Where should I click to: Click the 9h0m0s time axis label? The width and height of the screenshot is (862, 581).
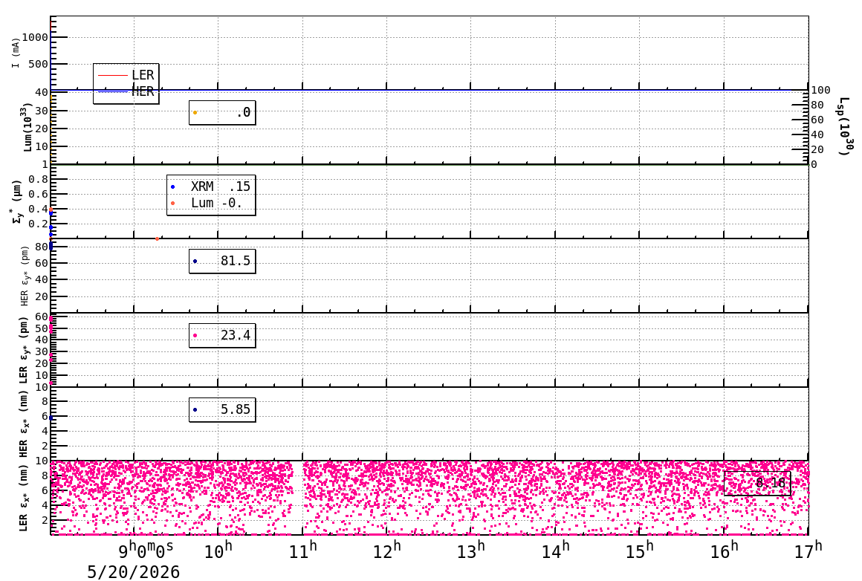(x=146, y=551)
